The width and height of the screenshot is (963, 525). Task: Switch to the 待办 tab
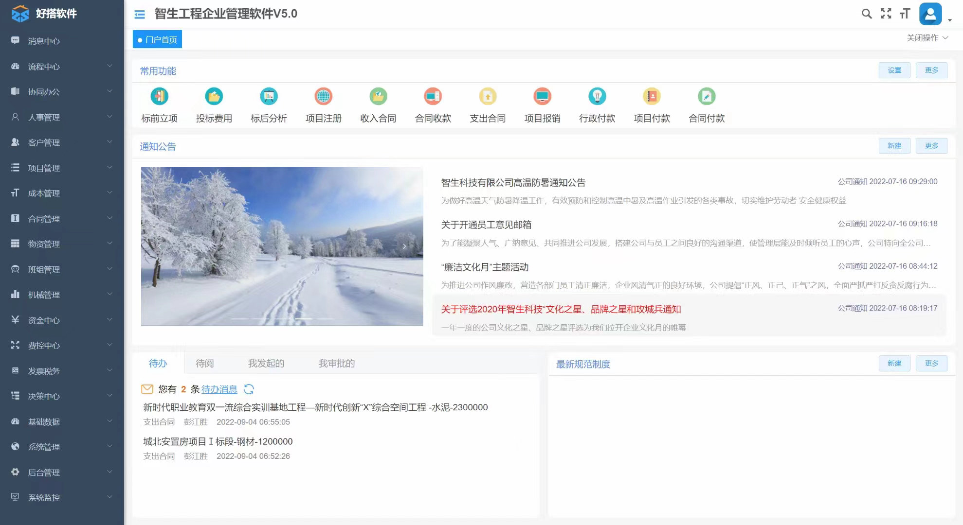coord(158,363)
